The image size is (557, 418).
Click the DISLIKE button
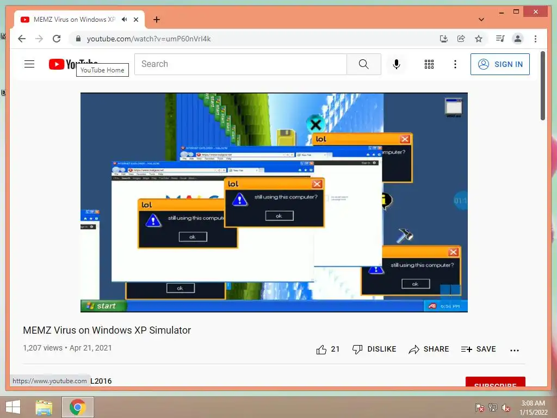tap(374, 349)
